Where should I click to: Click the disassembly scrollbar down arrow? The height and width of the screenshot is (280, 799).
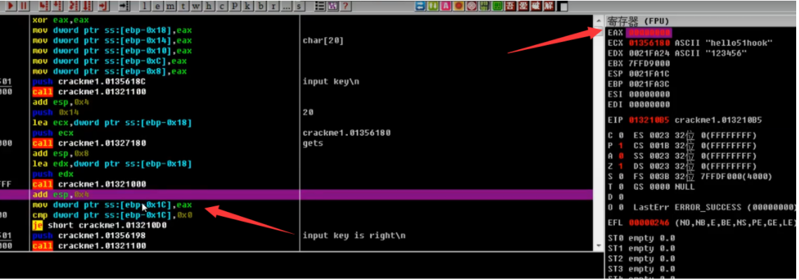tap(598, 246)
